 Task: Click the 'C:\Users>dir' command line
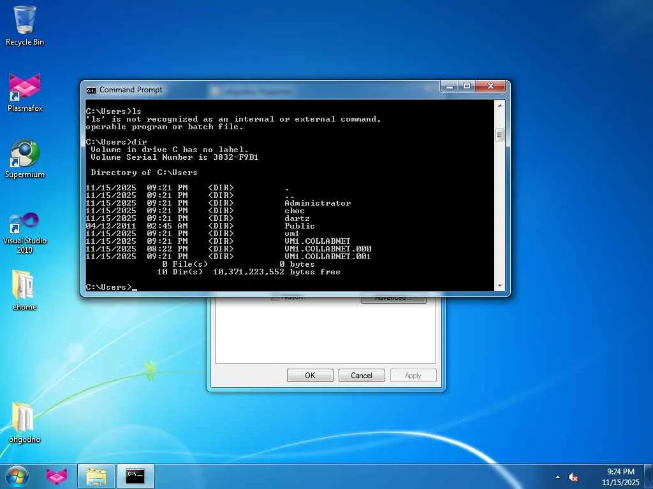[x=116, y=142]
